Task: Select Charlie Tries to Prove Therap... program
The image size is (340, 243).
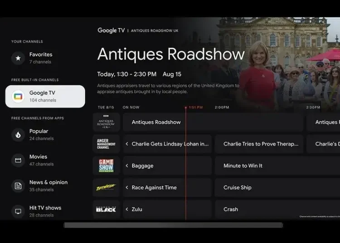Action: (259, 144)
